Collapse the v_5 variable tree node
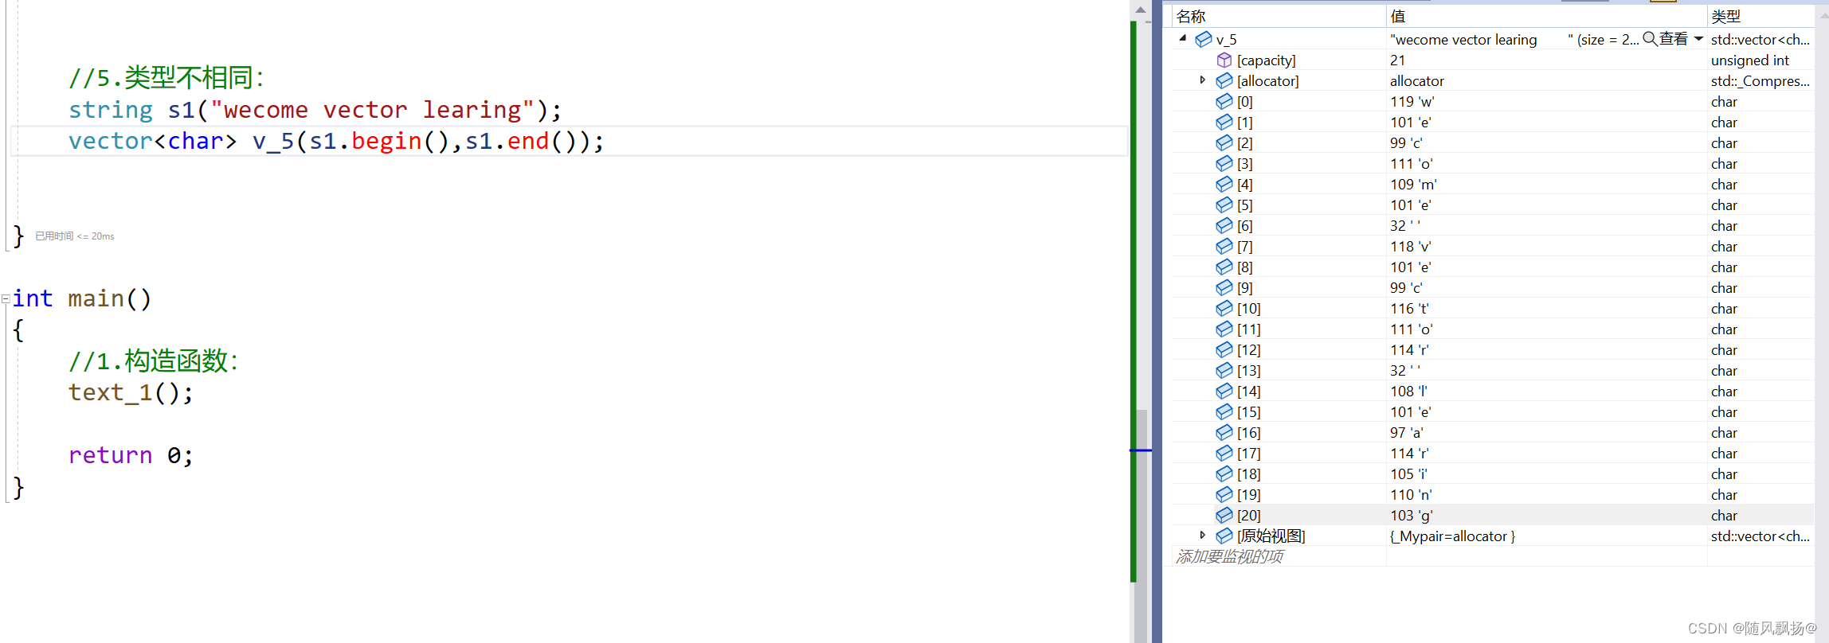Screen dimensions: 1829x643 tap(1183, 38)
